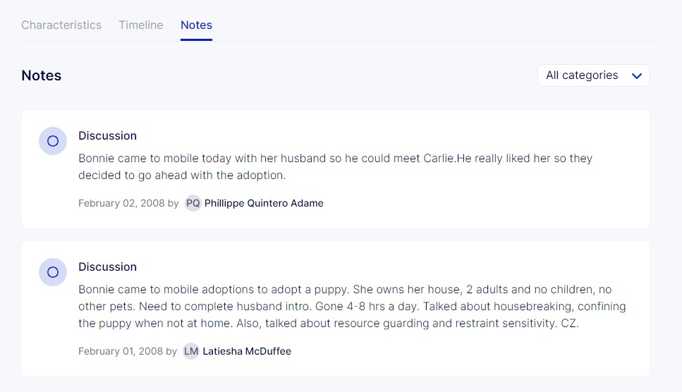This screenshot has width=682, height=392.
Task: Click the February 01, 2008 date
Action: tap(120, 351)
